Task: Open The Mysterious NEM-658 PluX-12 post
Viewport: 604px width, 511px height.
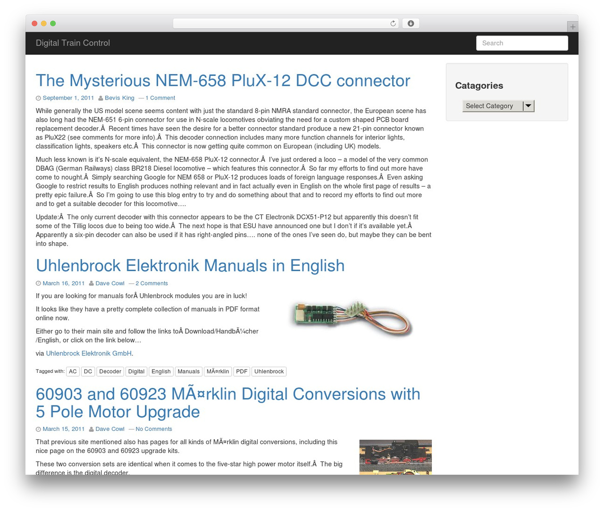Action: pyautogui.click(x=223, y=81)
